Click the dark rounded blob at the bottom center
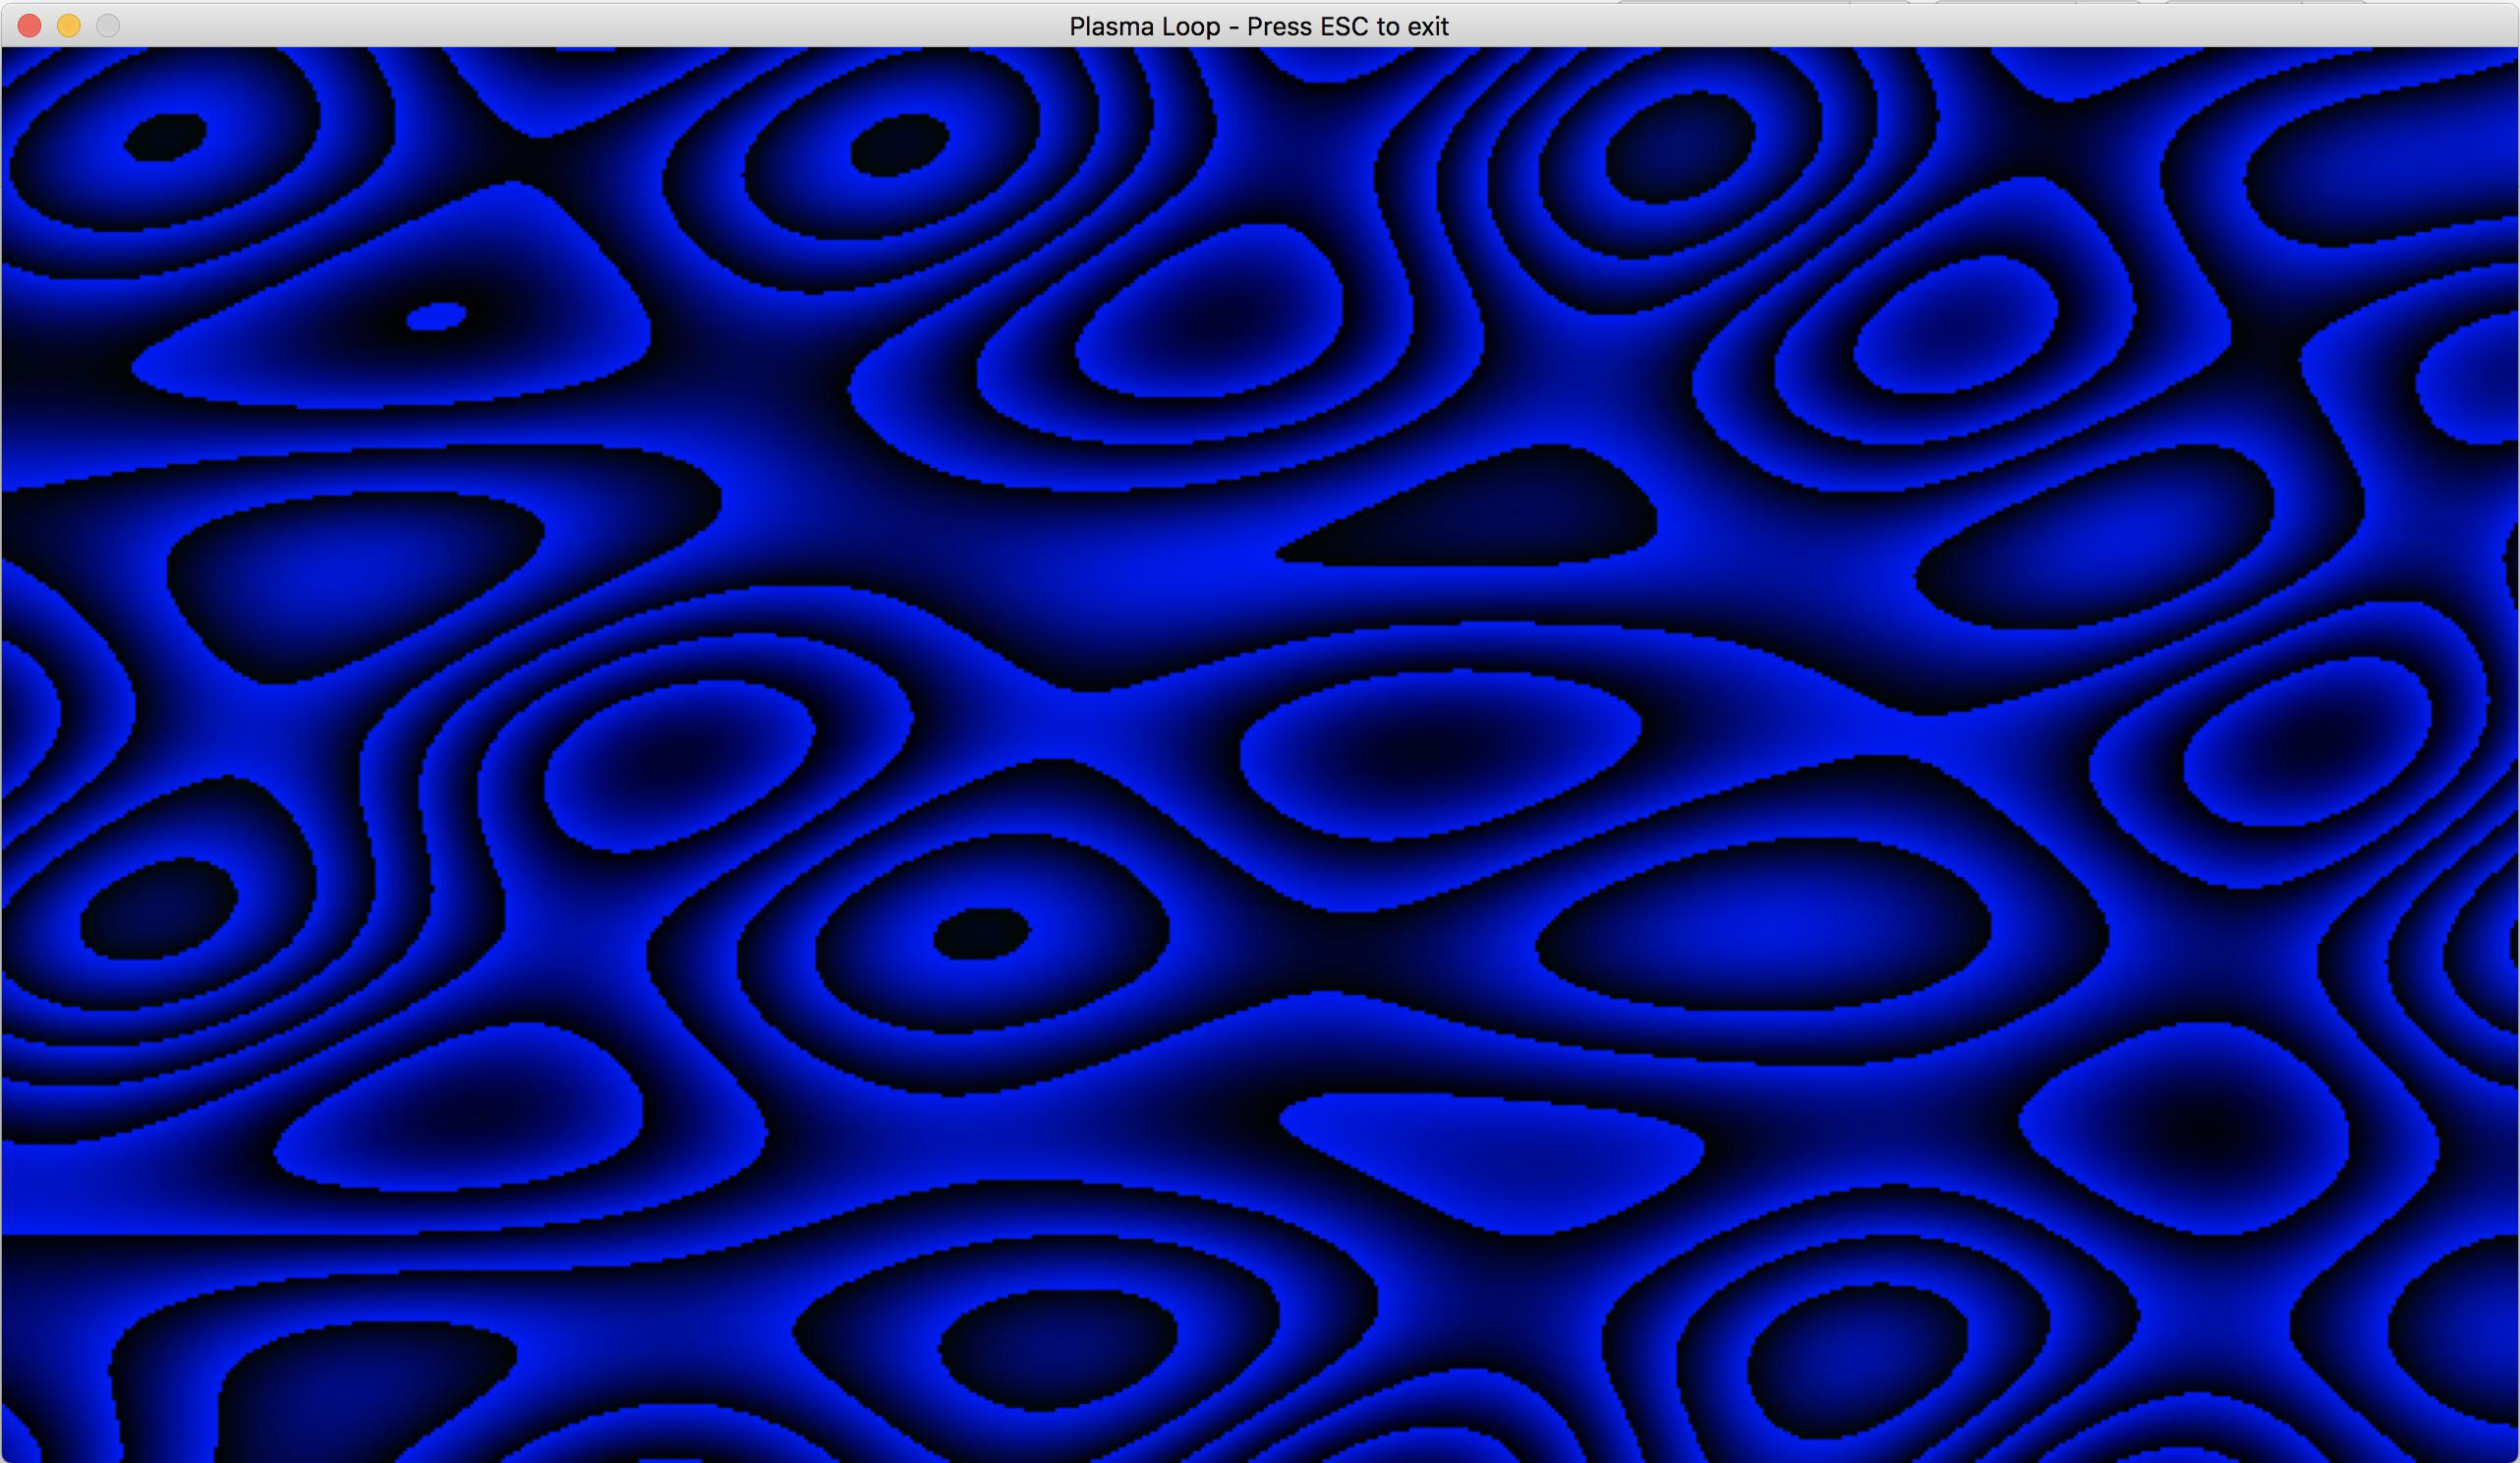The height and width of the screenshot is (1463, 2520). click(x=1057, y=1349)
